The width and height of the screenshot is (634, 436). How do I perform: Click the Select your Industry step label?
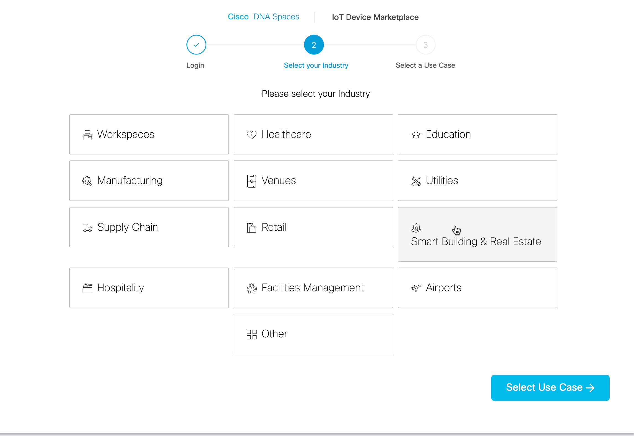click(x=316, y=65)
